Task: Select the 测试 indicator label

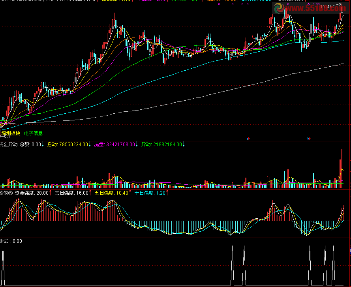Action: (x=5, y=241)
